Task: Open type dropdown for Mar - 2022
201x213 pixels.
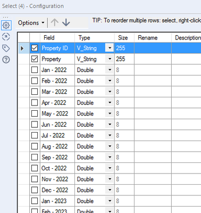Action: pyautogui.click(x=110, y=92)
